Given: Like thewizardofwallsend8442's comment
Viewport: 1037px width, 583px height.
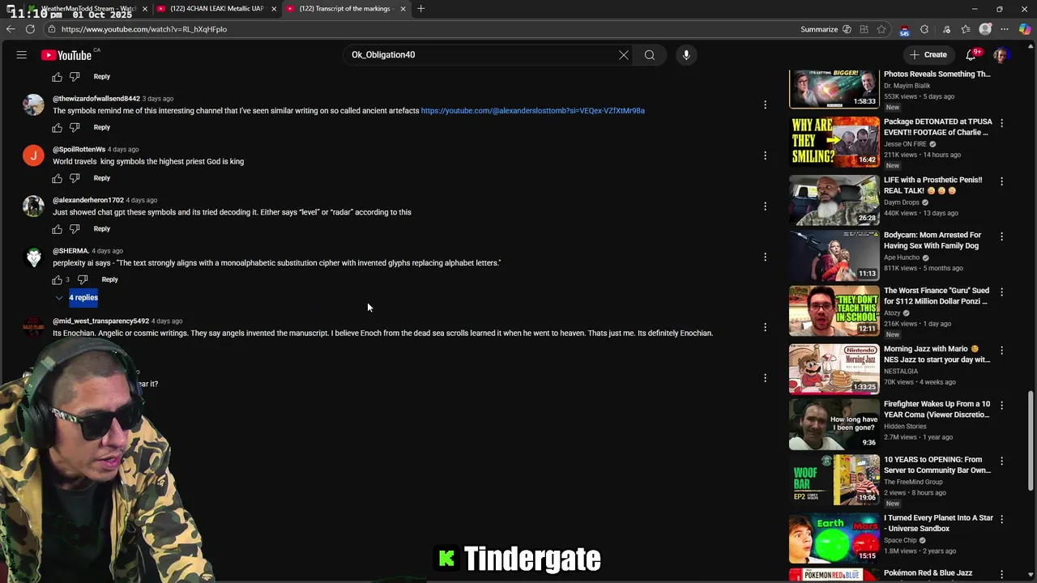Looking at the screenshot, I should tap(57, 128).
